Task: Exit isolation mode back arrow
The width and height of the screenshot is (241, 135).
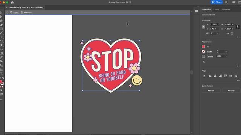Action: click(7, 12)
